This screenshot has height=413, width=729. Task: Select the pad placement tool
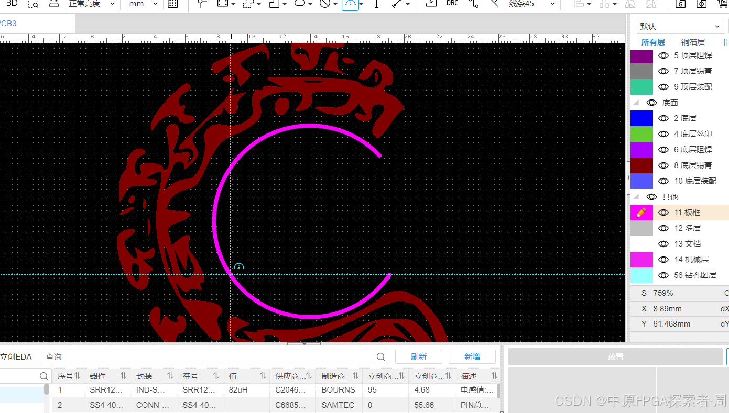pos(202,4)
